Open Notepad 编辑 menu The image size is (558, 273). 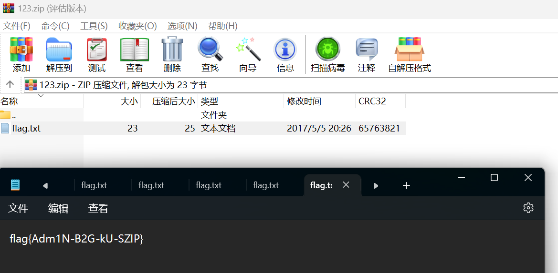point(58,208)
